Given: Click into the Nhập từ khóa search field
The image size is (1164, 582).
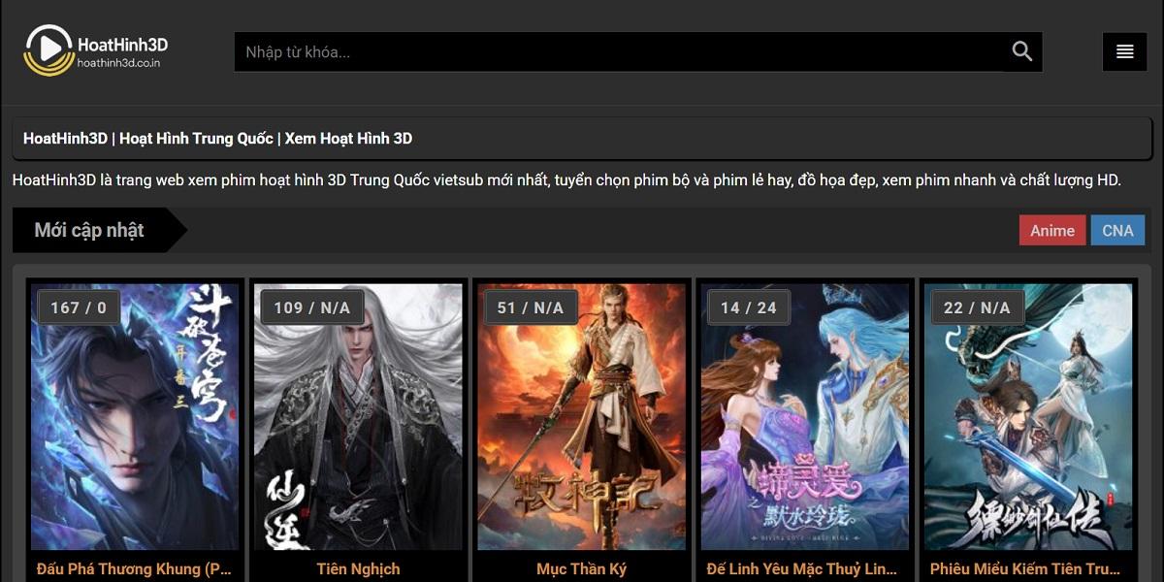Looking at the screenshot, I should 619,51.
